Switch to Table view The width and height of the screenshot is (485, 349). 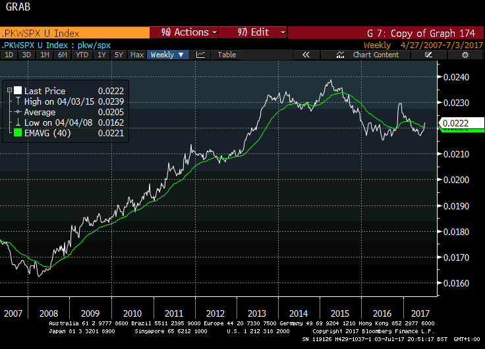click(227, 55)
